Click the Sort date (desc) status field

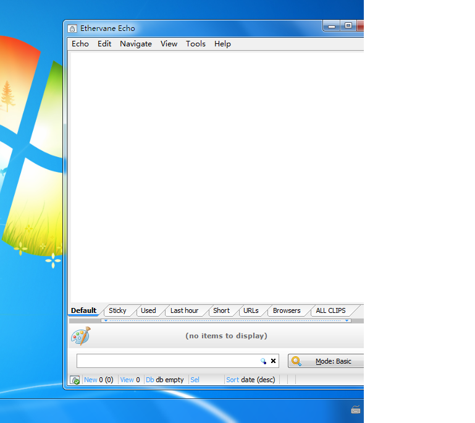(251, 380)
